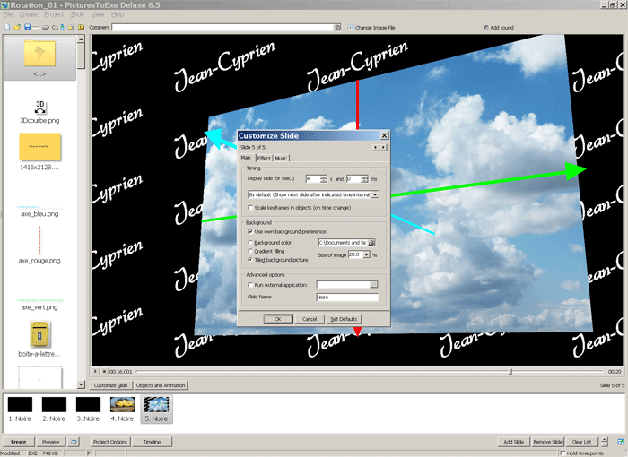This screenshot has width=628, height=457.
Task: Click OK in Customize Slide dialog
Action: [277, 319]
